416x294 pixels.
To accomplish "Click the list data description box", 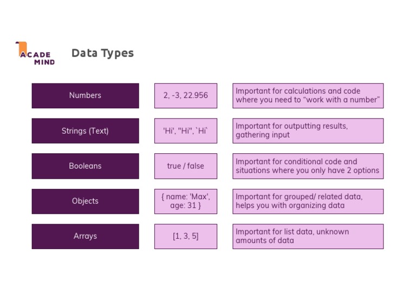I will [x=308, y=236].
